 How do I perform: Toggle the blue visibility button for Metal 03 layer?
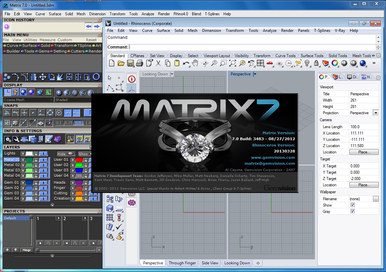[43, 170]
